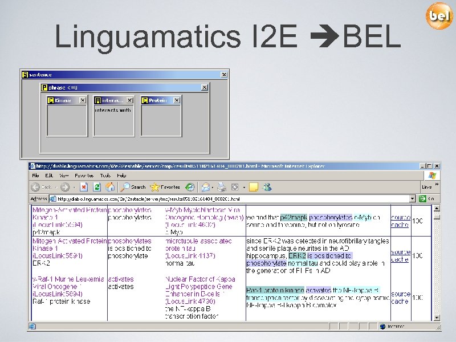
Task: Open the Search magnifier button
Action: [x=133, y=187]
